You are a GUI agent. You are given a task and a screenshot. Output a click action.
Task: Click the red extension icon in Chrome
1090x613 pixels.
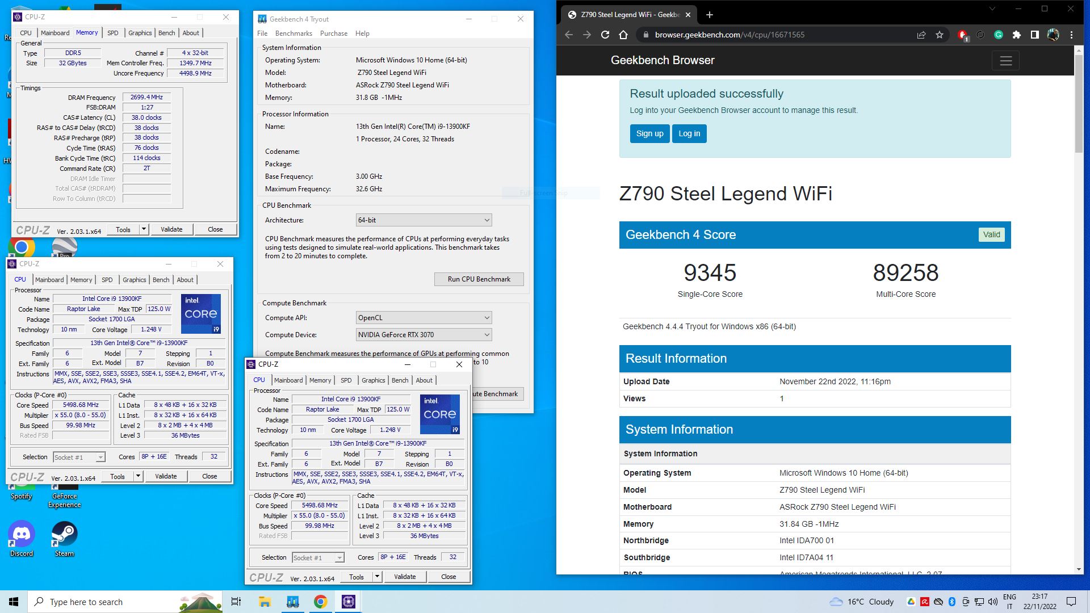pos(962,35)
